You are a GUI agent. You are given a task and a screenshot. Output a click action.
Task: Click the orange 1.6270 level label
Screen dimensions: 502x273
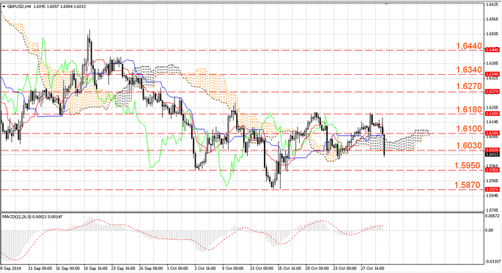(x=469, y=86)
